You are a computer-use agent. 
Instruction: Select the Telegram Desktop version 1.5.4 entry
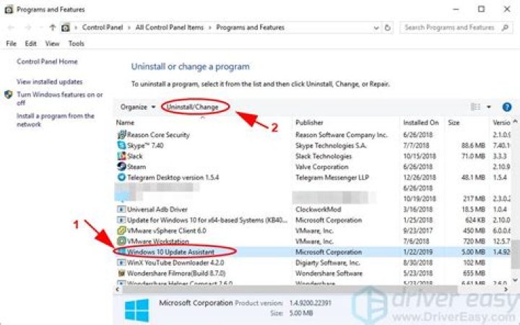click(173, 178)
